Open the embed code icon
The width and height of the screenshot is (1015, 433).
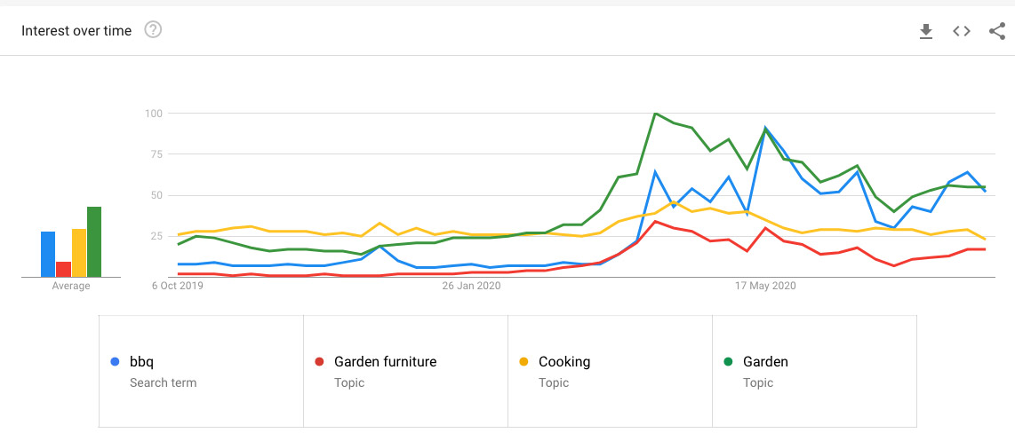click(962, 31)
